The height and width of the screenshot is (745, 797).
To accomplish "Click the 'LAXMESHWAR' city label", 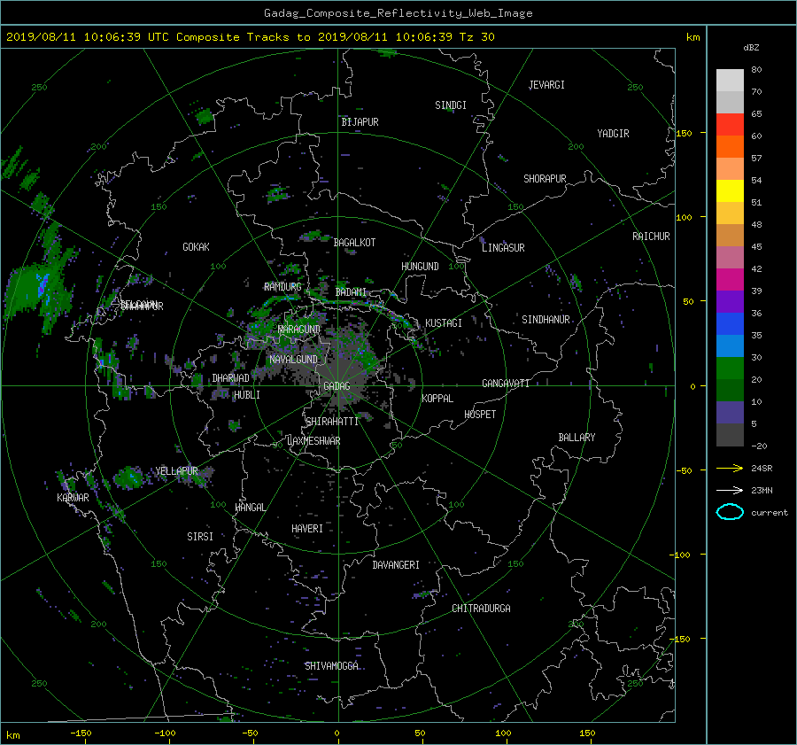I will 313,441.
